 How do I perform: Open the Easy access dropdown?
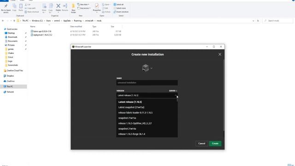click(84, 8)
